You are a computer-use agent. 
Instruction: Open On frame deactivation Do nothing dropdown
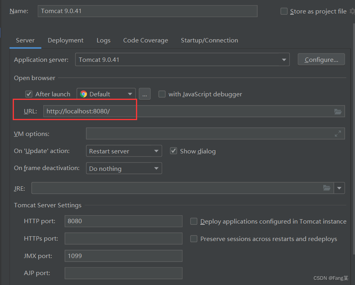[x=124, y=168]
